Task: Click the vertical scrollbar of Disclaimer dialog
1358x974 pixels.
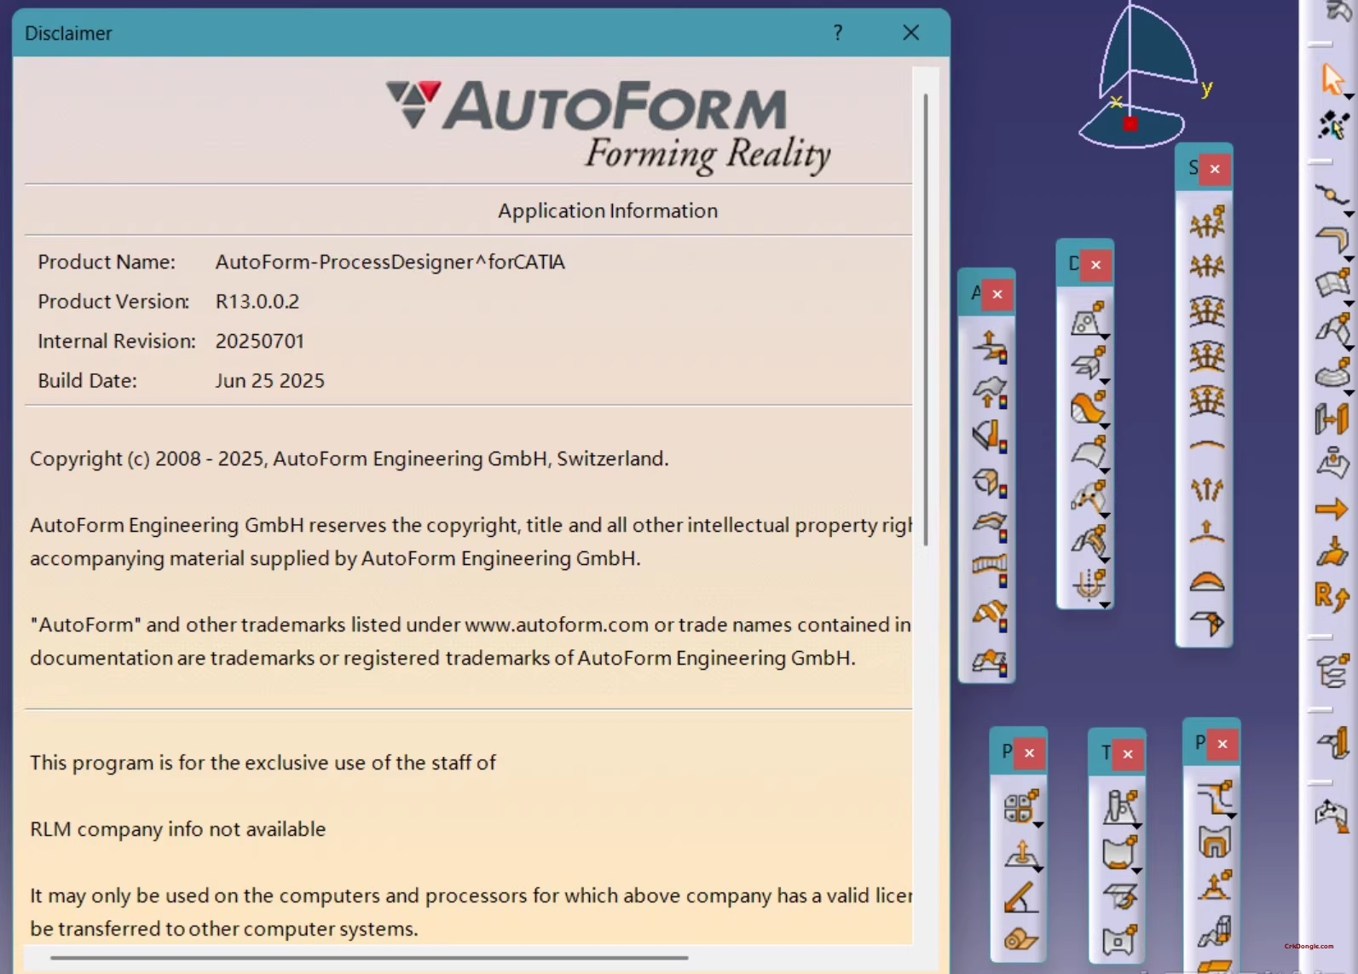Action: (925, 320)
